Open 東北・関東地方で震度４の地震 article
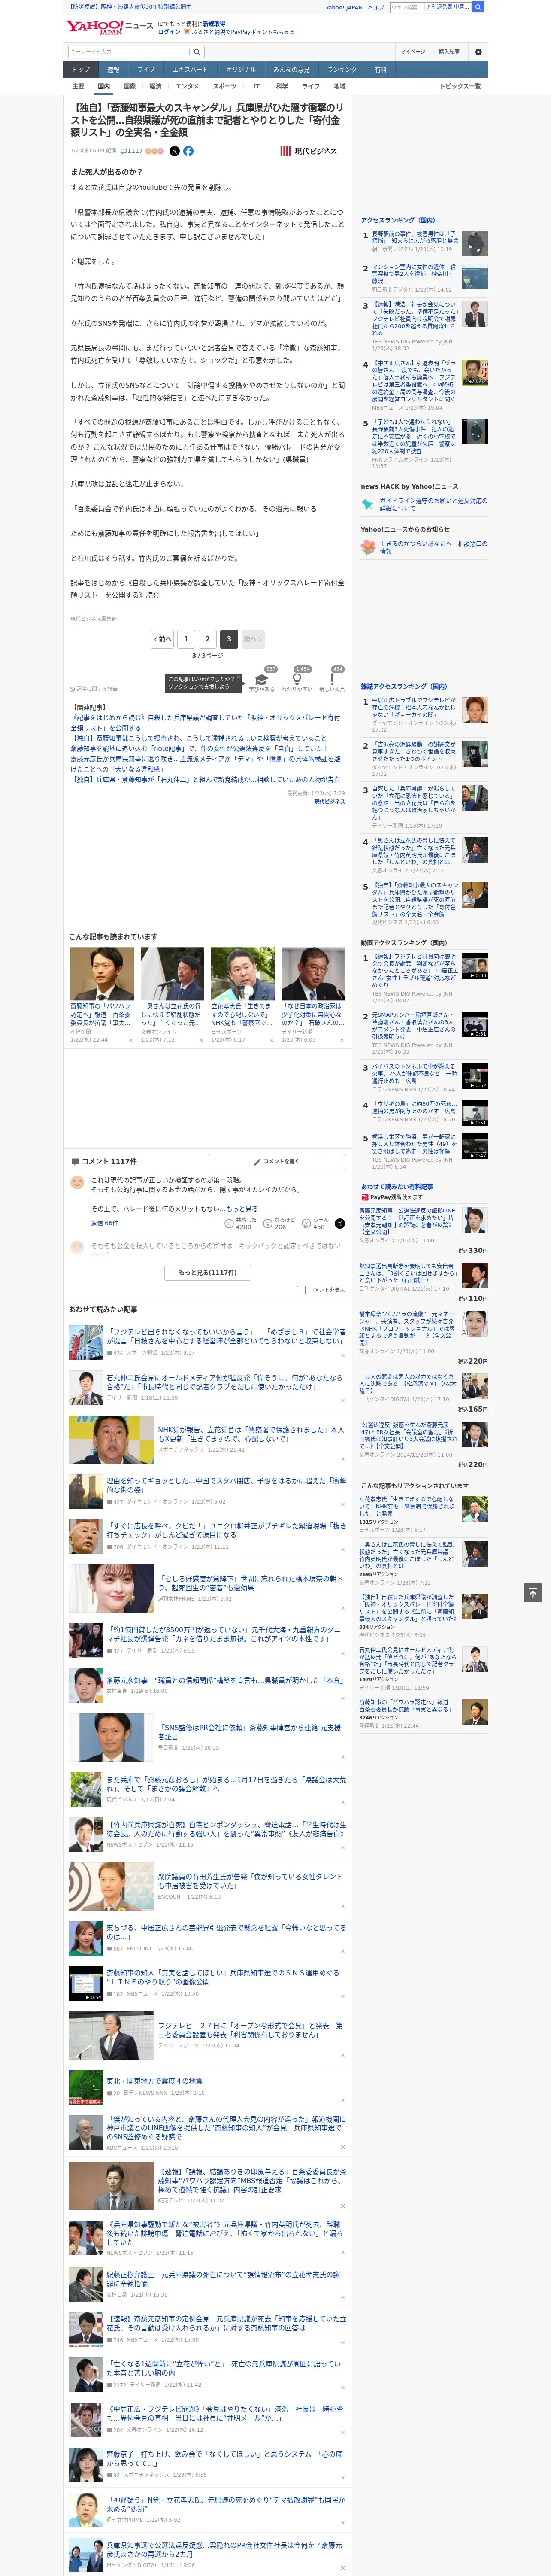Image resolution: width=551 pixels, height=2576 pixels. (154, 2081)
